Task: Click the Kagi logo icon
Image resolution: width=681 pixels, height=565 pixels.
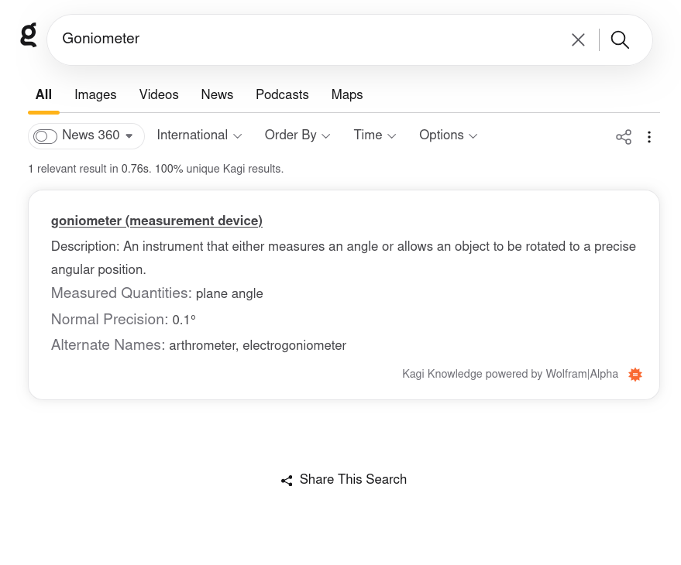Action: tap(29, 35)
